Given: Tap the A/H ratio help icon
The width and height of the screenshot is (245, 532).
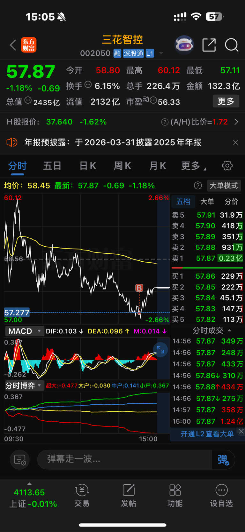Looking at the screenshot, I should [x=165, y=122].
